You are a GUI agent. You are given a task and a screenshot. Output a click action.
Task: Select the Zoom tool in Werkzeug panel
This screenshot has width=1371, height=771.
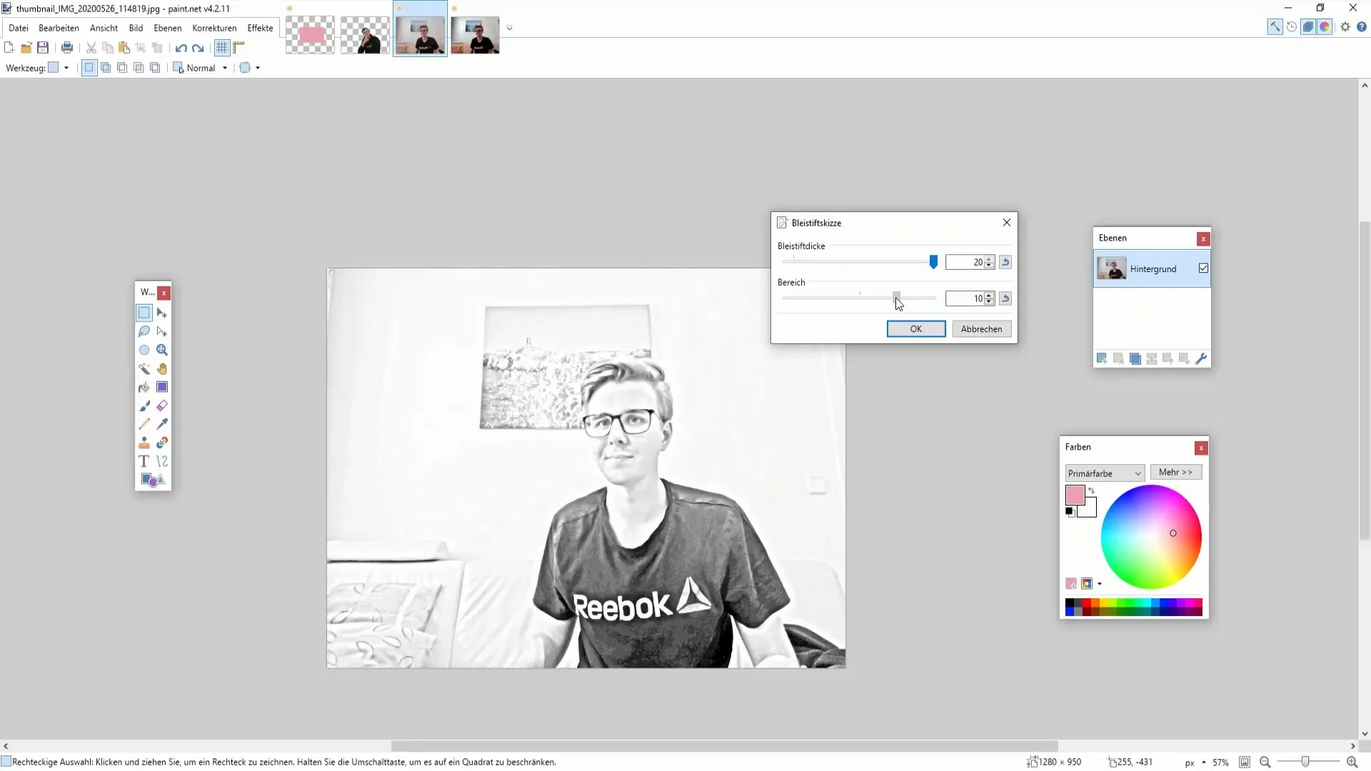click(x=162, y=350)
